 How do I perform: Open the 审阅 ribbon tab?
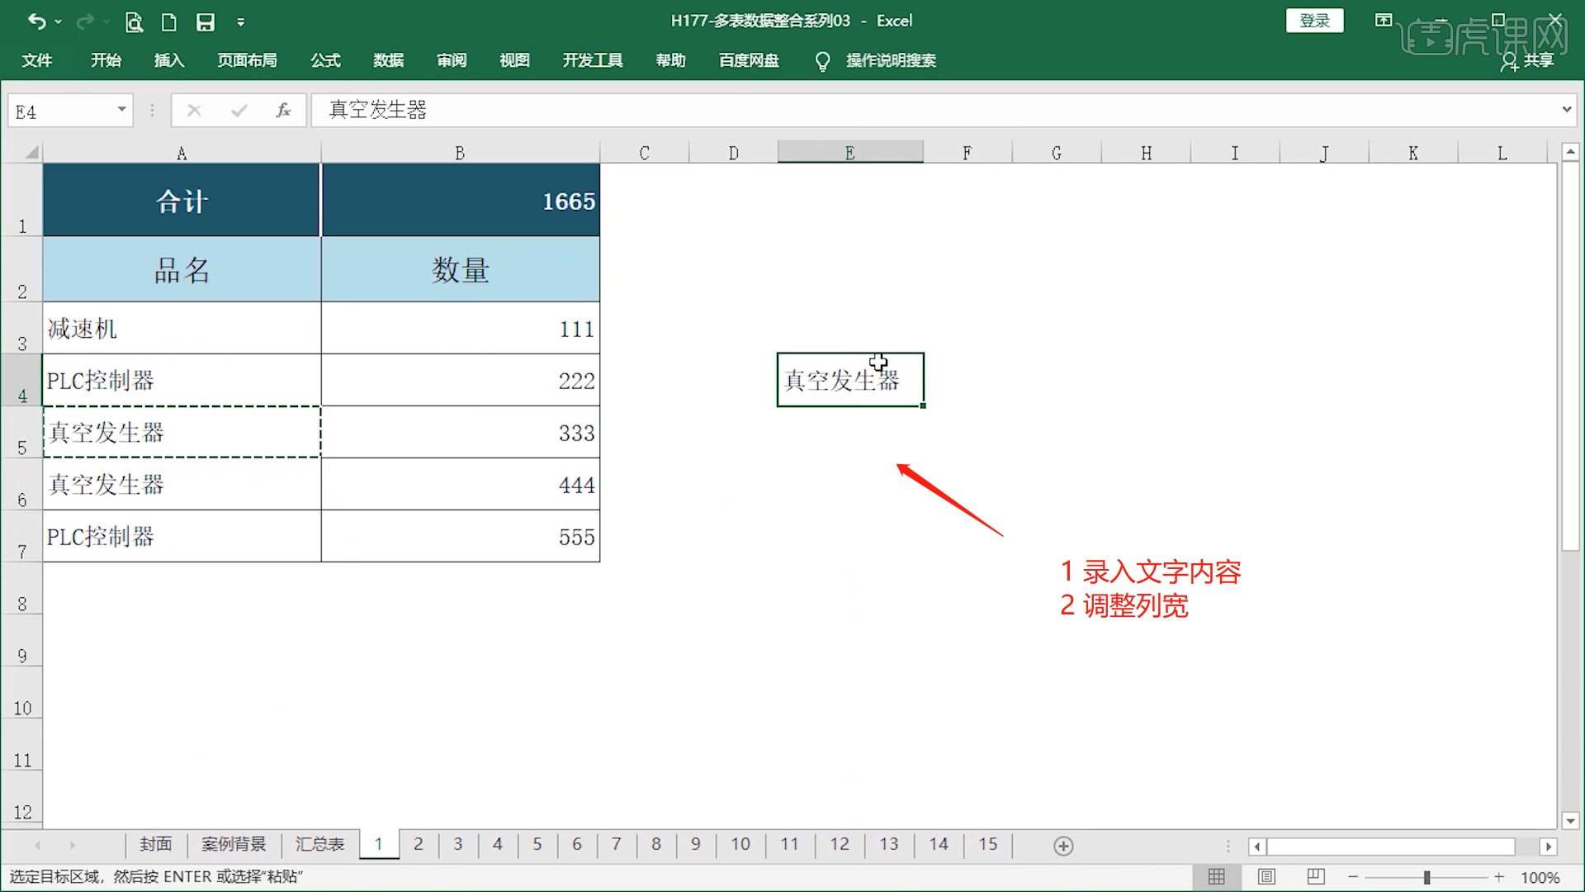[x=452, y=60]
